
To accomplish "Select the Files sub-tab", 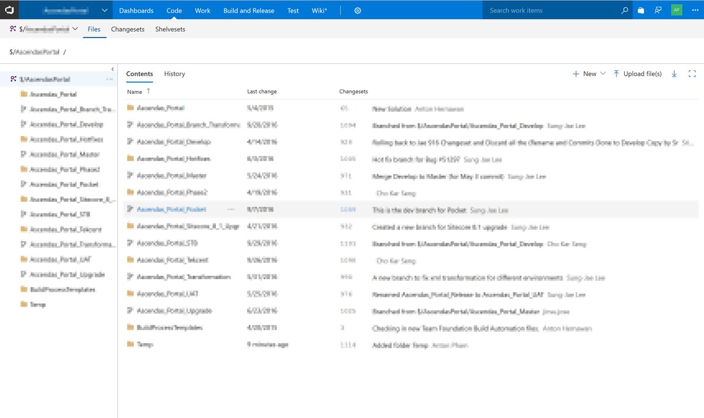I will [94, 29].
